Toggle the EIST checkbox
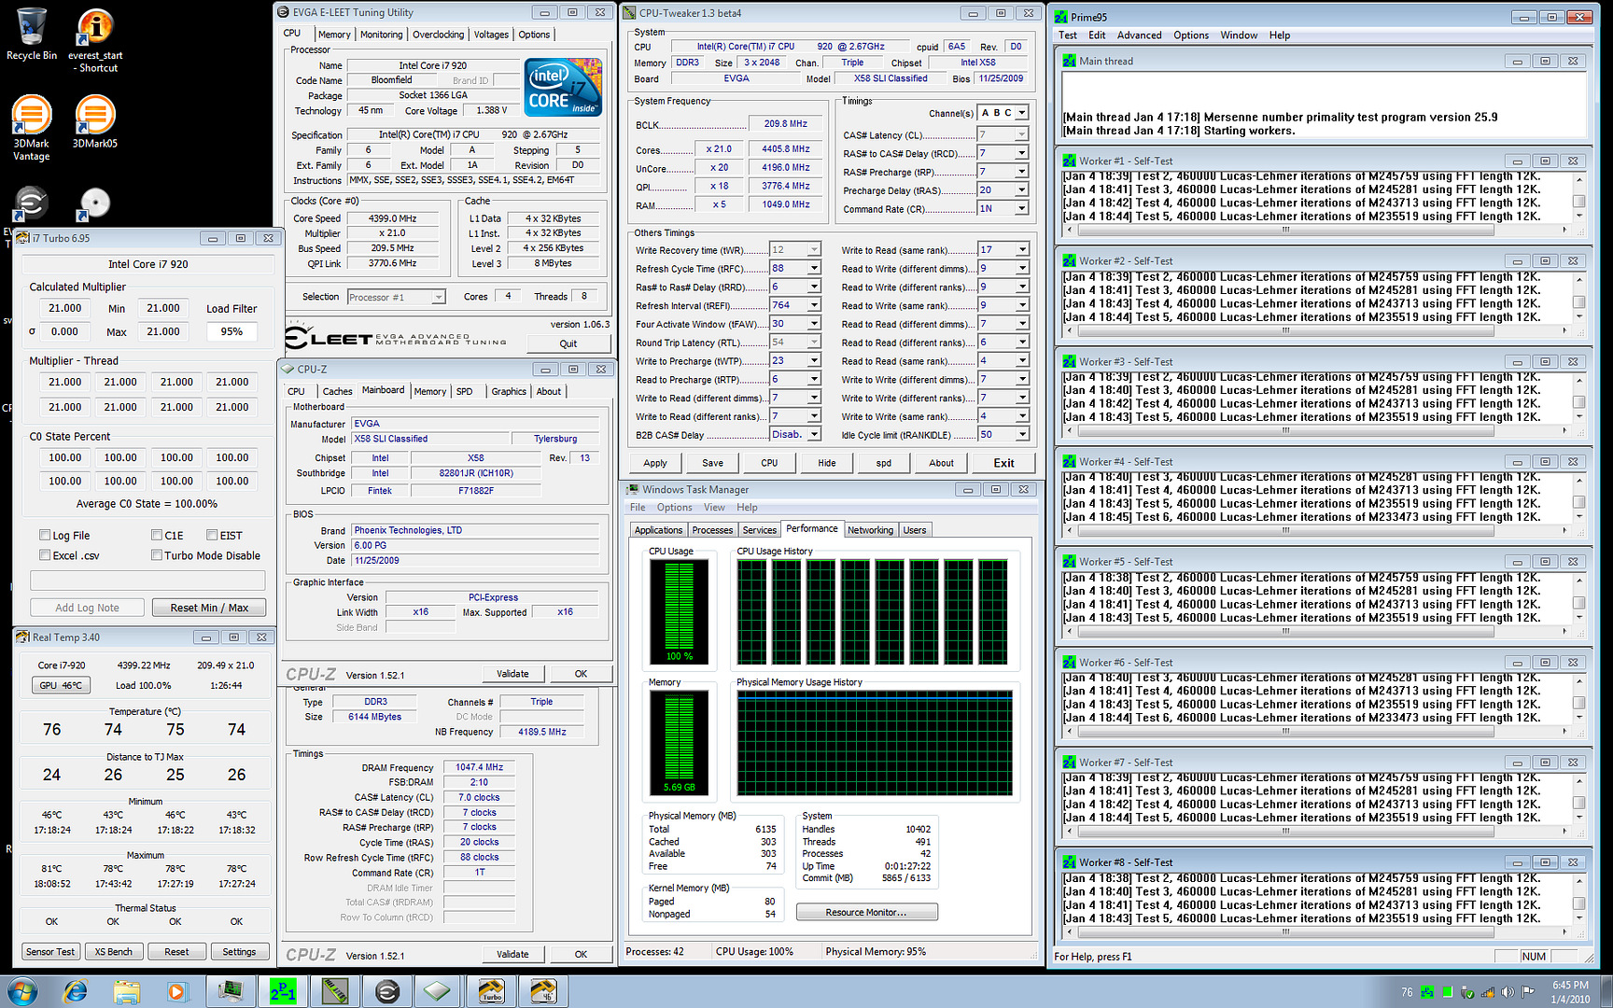The image size is (1613, 1008). [x=212, y=535]
